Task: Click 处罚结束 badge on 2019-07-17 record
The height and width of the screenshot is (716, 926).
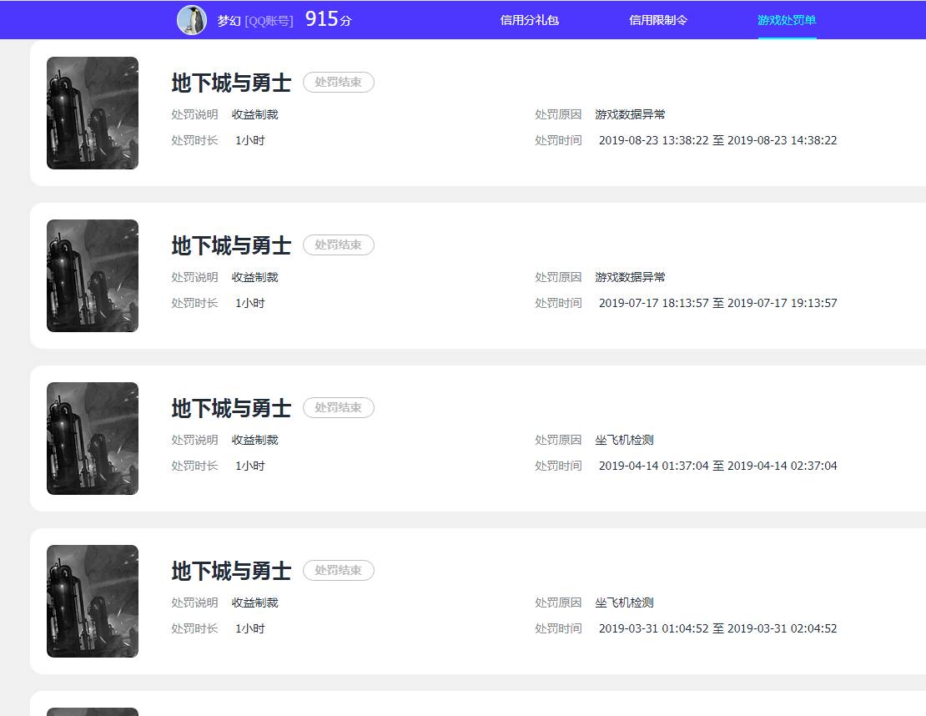Action: pyautogui.click(x=338, y=245)
